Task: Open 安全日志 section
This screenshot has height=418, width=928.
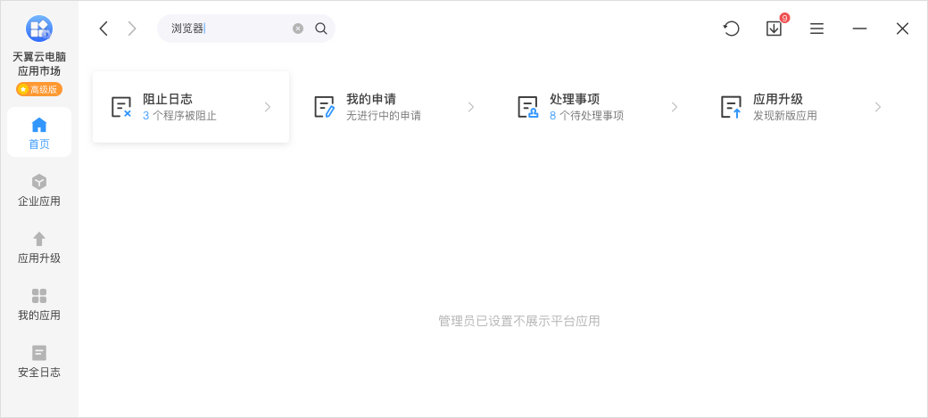Action: [x=39, y=361]
